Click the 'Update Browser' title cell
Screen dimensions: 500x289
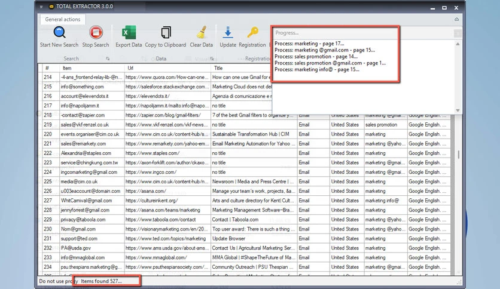pos(254,239)
